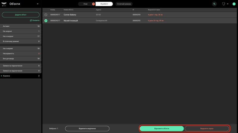
Task: Expand the Об'єкти module dropdown arrow
Action: (38, 4)
